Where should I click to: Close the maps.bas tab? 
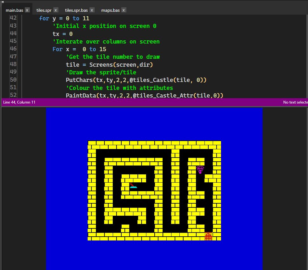124,10
